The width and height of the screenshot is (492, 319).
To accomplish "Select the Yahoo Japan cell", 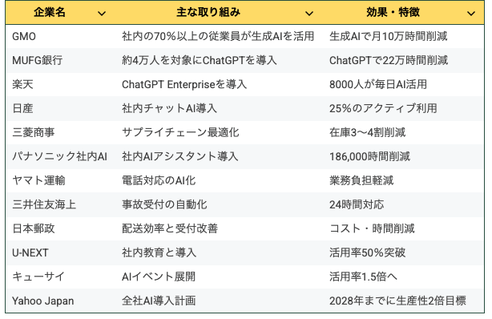I will pos(43,301).
